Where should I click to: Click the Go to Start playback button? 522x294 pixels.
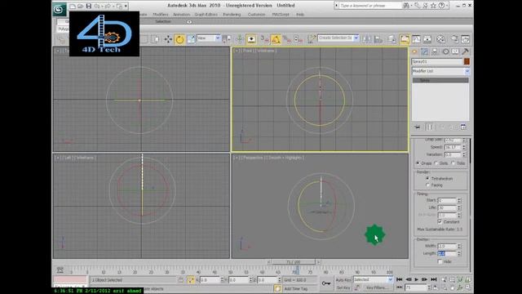click(400, 279)
